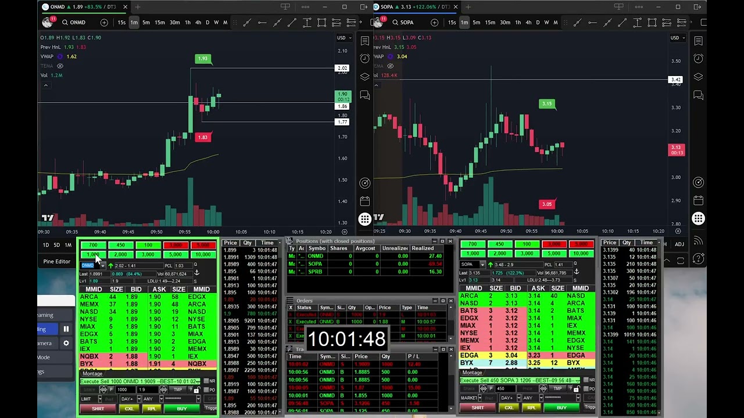
Task: Toggle ADJ price scale on SOPA chart
Action: tap(679, 244)
